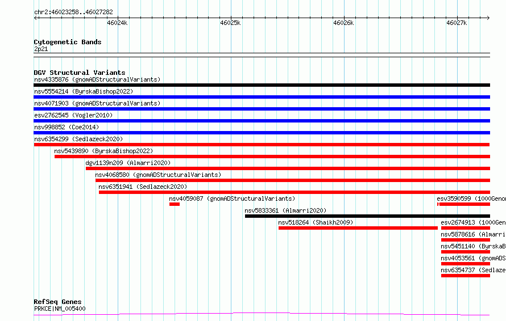Open nsv6351941 (Sedlazeck2020) label
506x321 pixels.
tap(143, 187)
